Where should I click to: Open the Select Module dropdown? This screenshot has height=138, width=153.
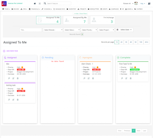click(x=53, y=30)
